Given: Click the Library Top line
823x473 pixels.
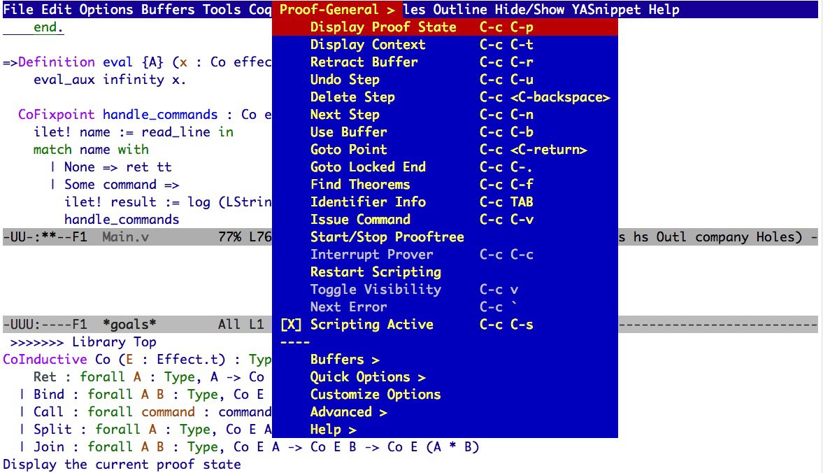Looking at the screenshot, I should tap(83, 342).
